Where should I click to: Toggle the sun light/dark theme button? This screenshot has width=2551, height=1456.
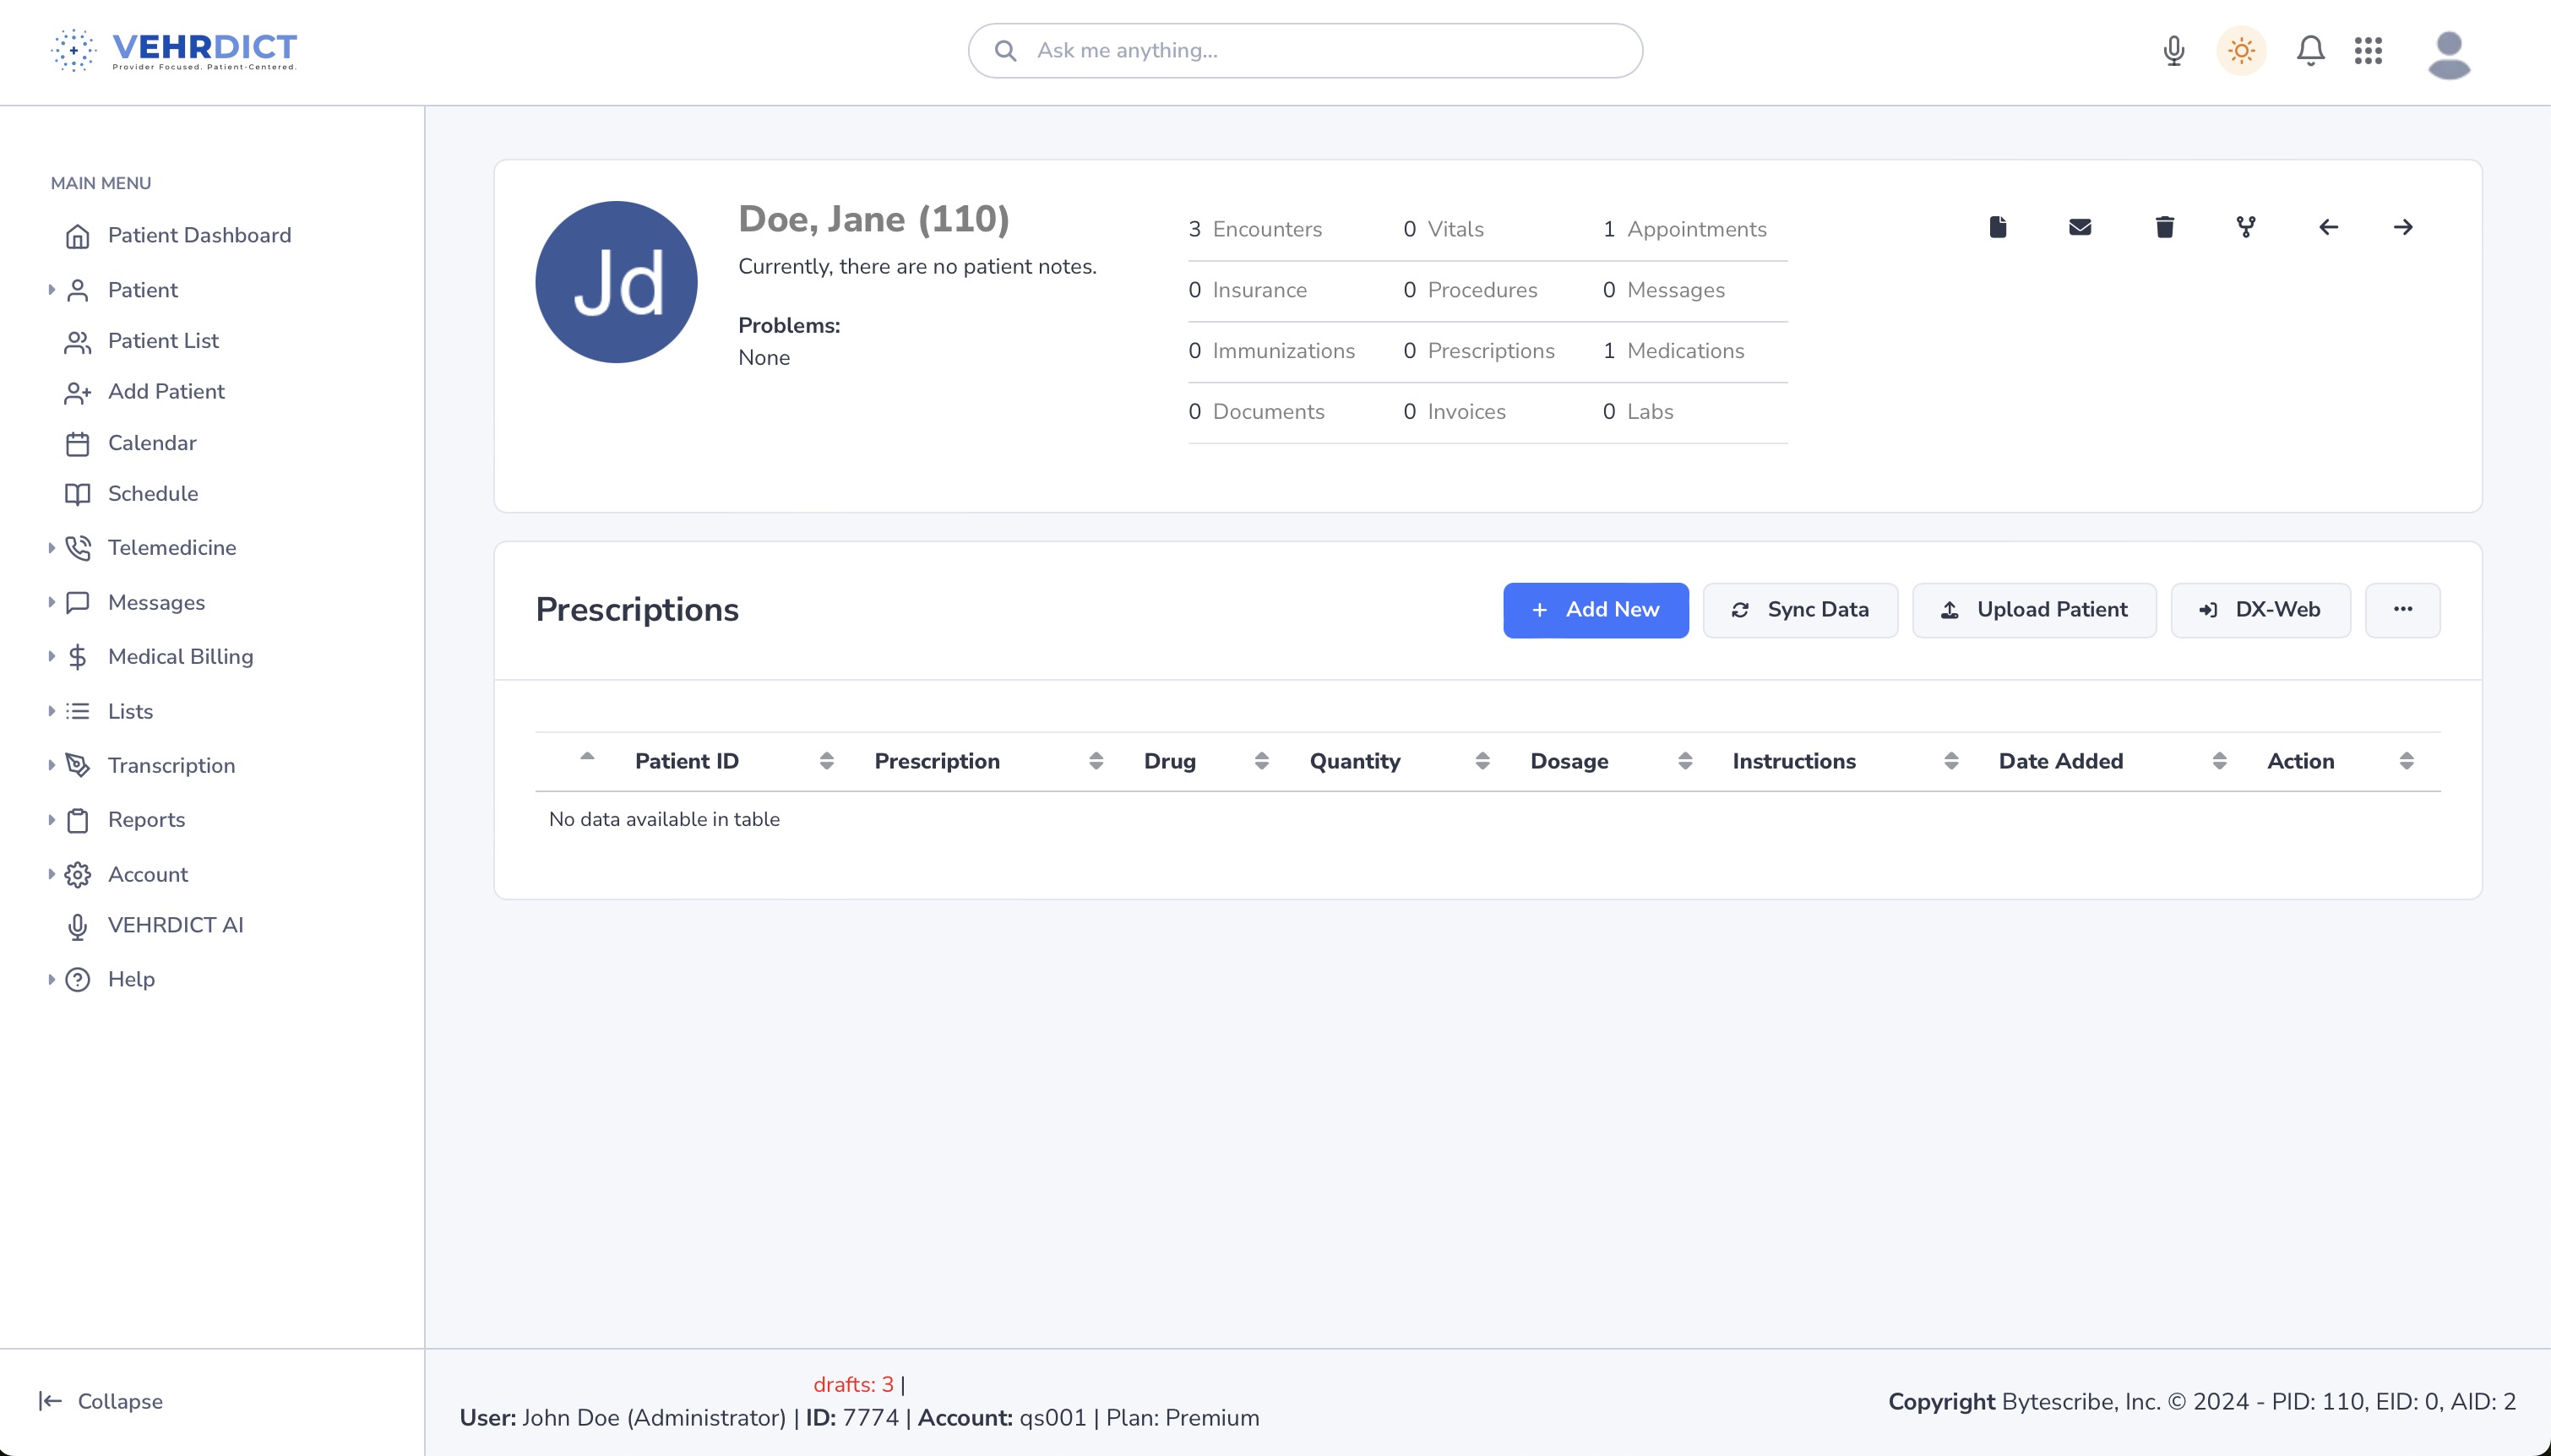(2241, 50)
